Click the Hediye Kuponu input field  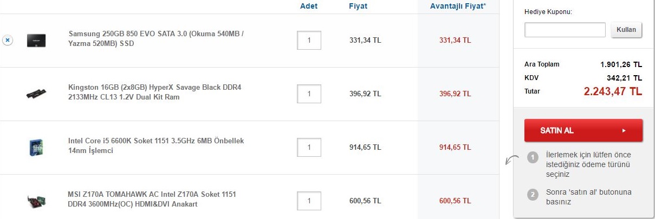[565, 30]
